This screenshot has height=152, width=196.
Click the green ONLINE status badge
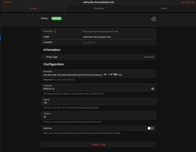56,19
